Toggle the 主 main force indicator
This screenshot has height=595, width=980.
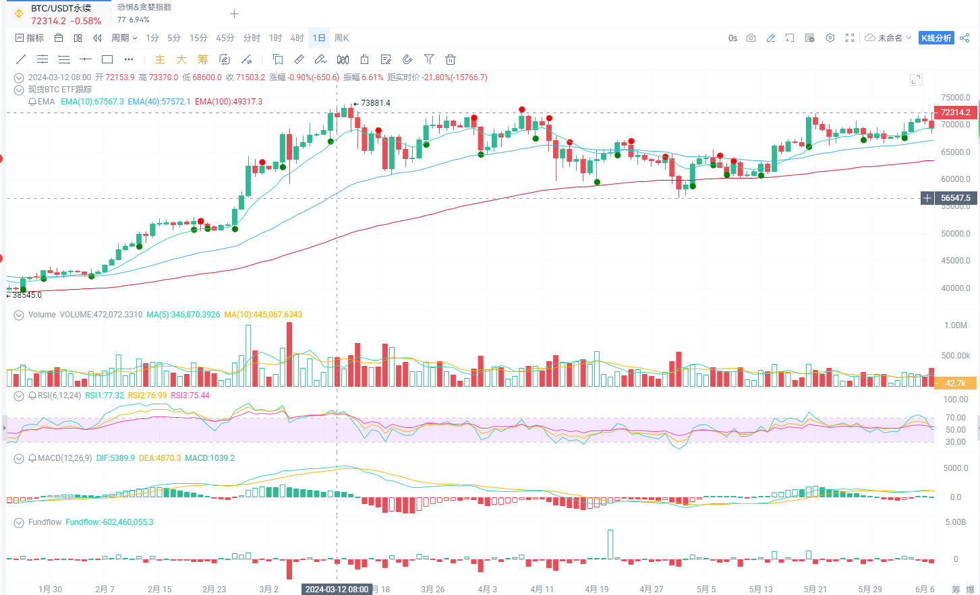click(160, 59)
